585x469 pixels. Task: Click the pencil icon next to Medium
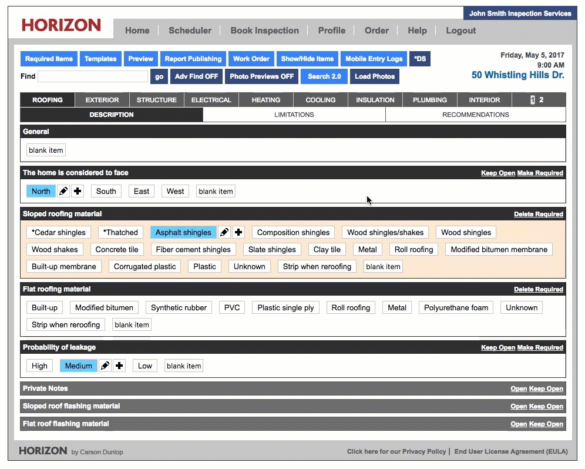(x=105, y=366)
